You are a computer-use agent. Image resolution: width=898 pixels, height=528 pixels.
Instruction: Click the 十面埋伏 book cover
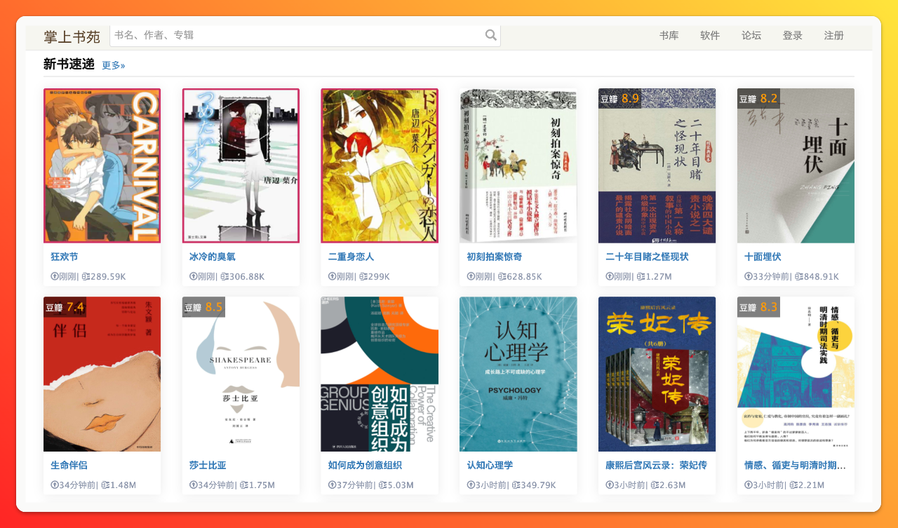[796, 165]
